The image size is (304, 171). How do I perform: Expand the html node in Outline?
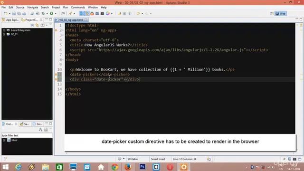click(4, 140)
